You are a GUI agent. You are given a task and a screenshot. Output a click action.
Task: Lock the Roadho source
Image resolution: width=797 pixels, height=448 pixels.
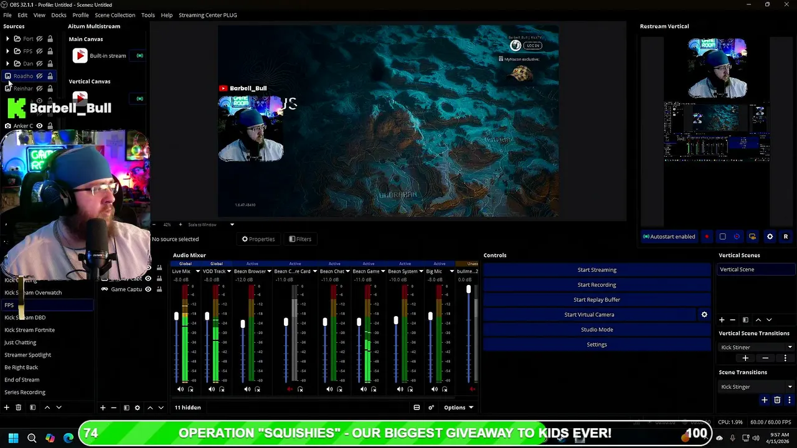[x=50, y=76]
